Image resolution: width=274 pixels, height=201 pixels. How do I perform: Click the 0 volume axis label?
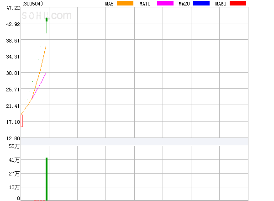18,198
